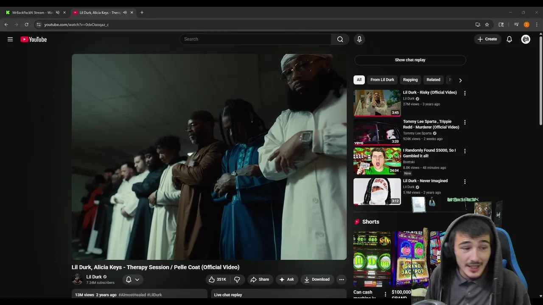The width and height of the screenshot is (543, 305).
Task: Reload the page
Action: (27, 25)
